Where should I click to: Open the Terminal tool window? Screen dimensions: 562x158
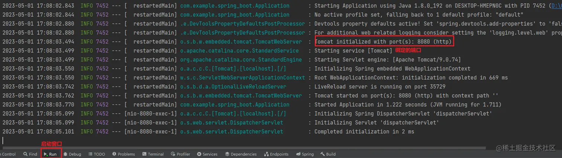coord(152,154)
